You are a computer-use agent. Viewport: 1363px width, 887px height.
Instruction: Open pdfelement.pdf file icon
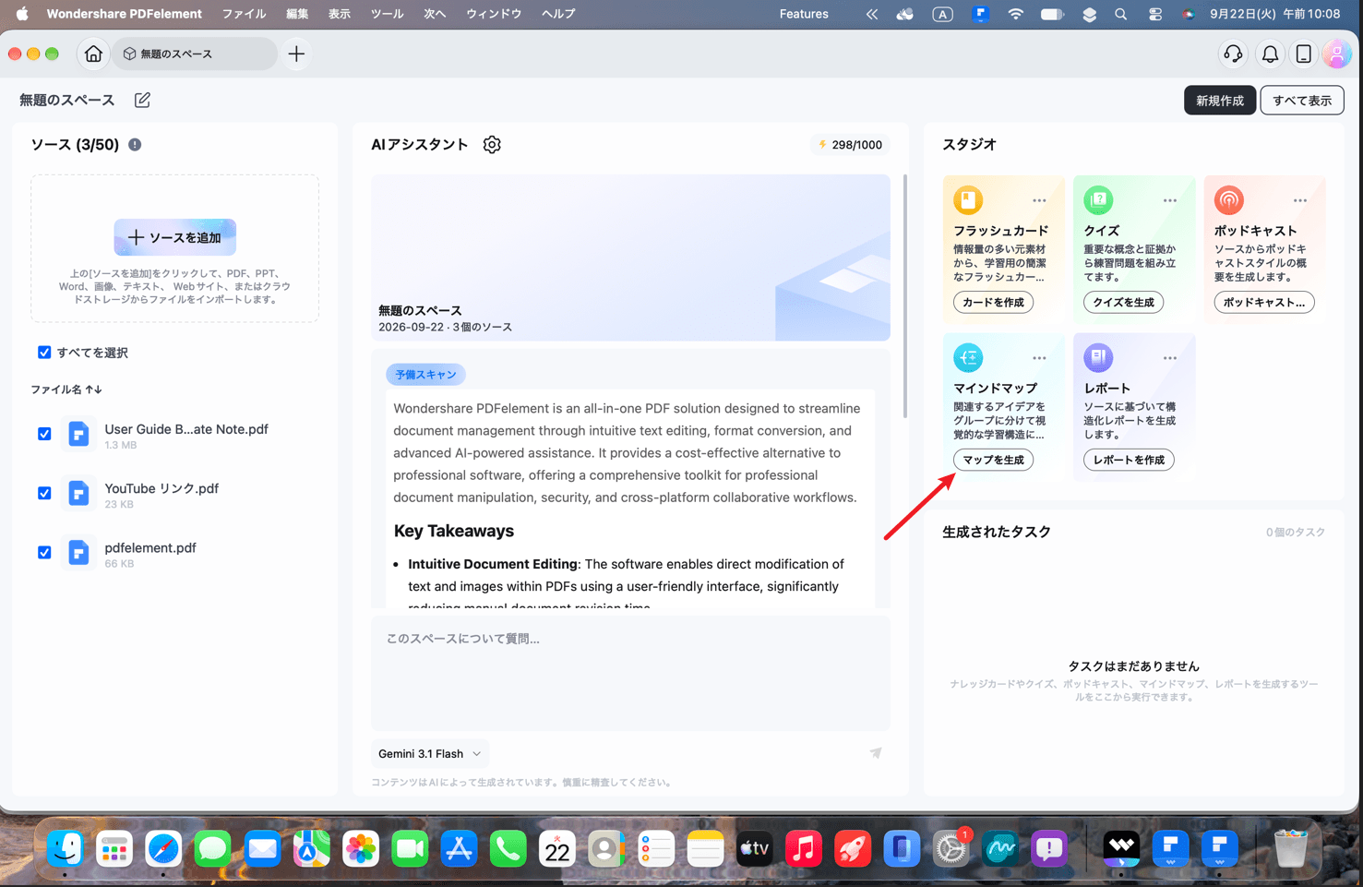(x=79, y=552)
